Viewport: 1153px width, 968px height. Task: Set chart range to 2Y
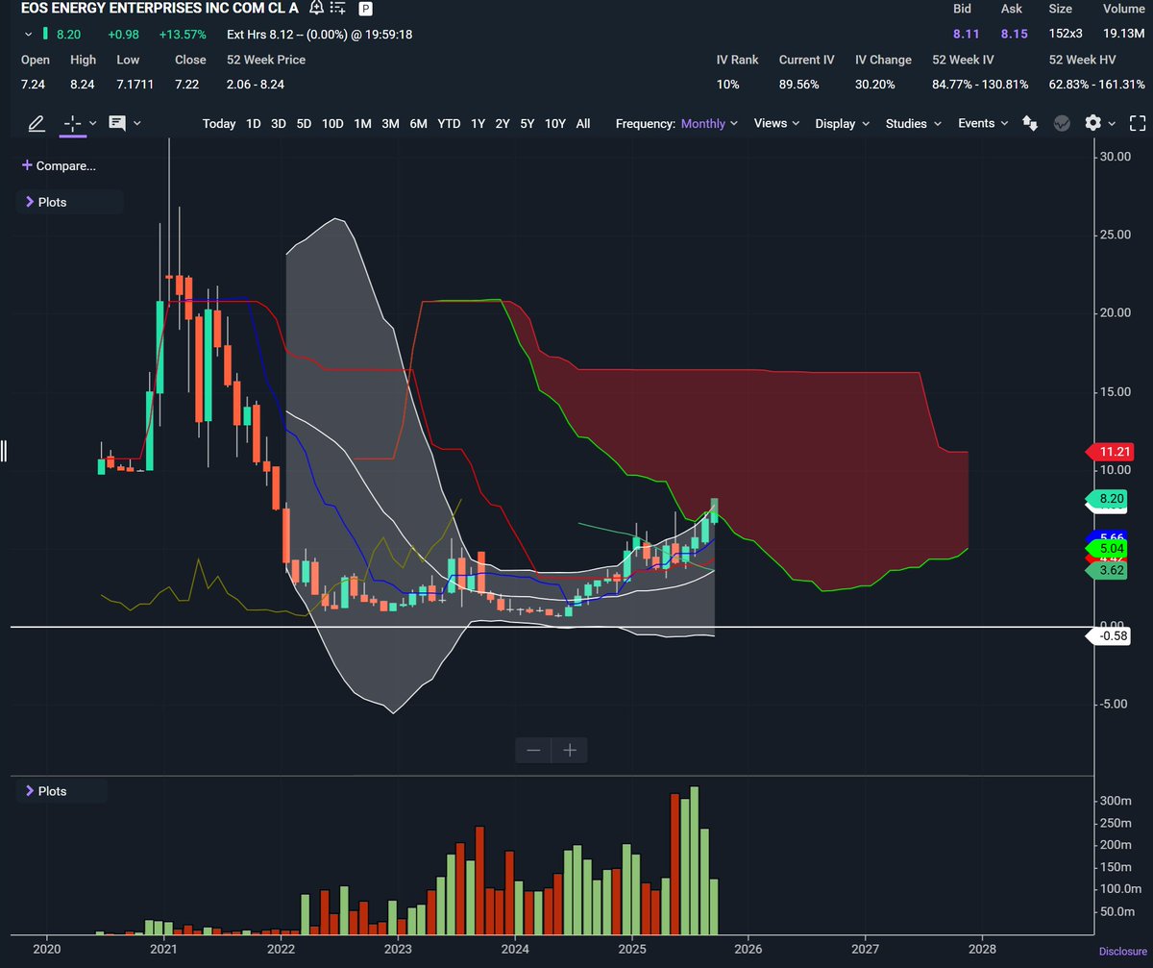pos(503,123)
